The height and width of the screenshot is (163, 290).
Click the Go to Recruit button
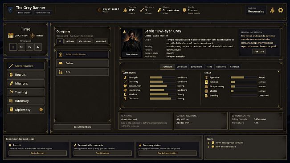tap(37, 153)
